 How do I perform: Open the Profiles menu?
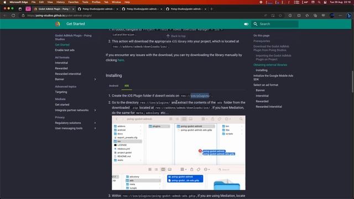pos(96,2)
